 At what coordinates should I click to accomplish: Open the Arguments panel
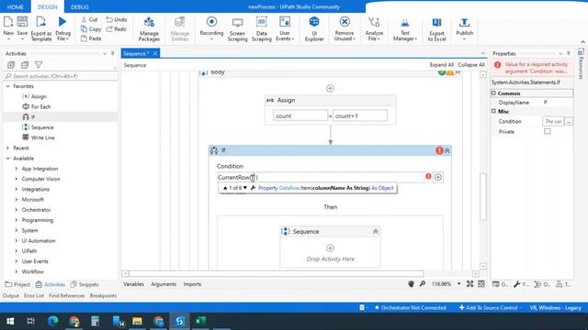point(164,284)
